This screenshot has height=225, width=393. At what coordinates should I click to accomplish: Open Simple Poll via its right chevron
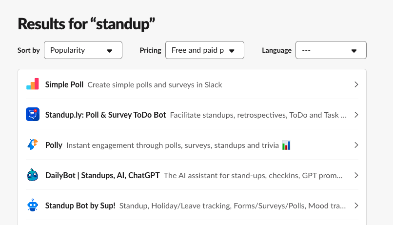click(356, 84)
